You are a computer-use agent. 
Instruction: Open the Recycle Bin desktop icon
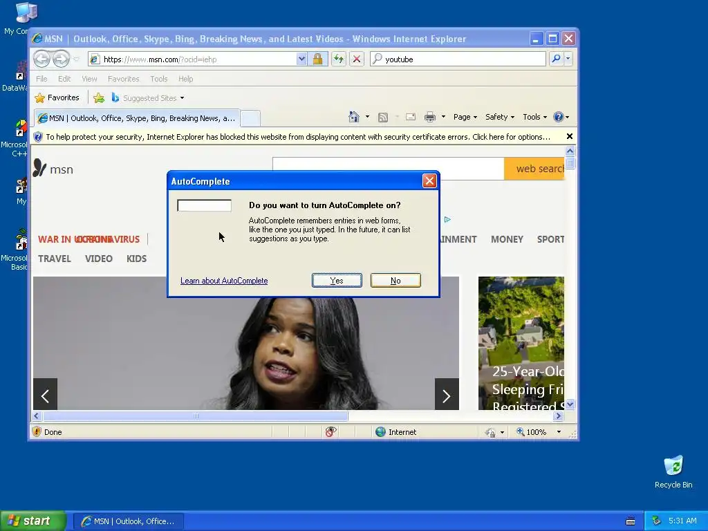point(673,472)
